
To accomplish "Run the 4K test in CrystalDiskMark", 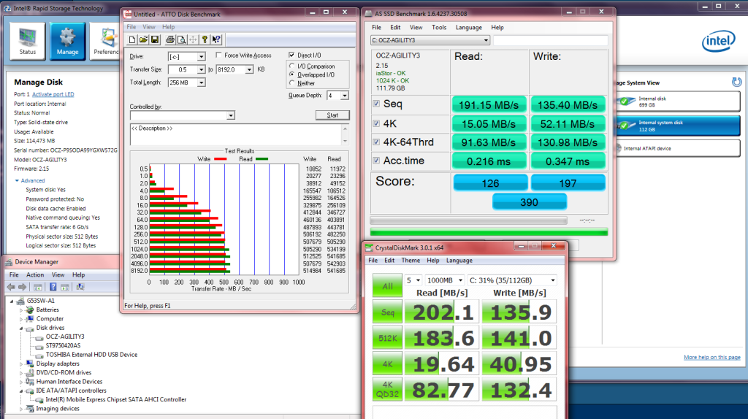I will (x=387, y=364).
